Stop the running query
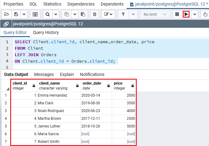The image size is (209, 146). point(177,14)
